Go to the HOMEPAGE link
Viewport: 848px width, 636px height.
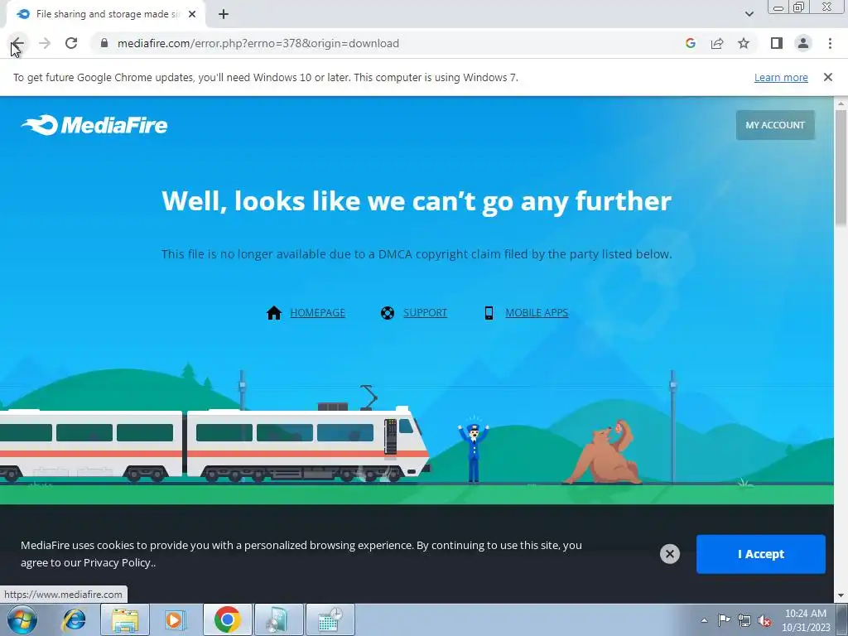(x=317, y=312)
